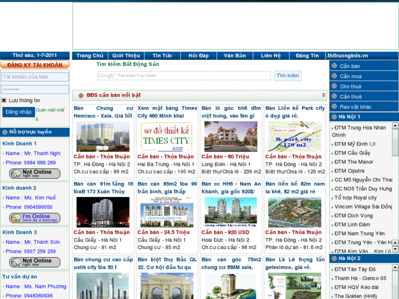Click the icon next to BĐS cần bán nổi bật
The image size is (399, 299).
tap(81, 95)
